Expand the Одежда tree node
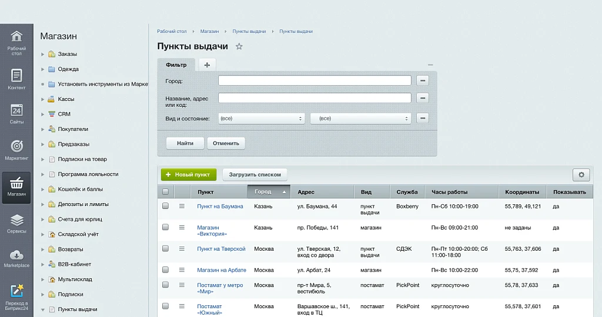This screenshot has width=602, height=317. point(42,69)
